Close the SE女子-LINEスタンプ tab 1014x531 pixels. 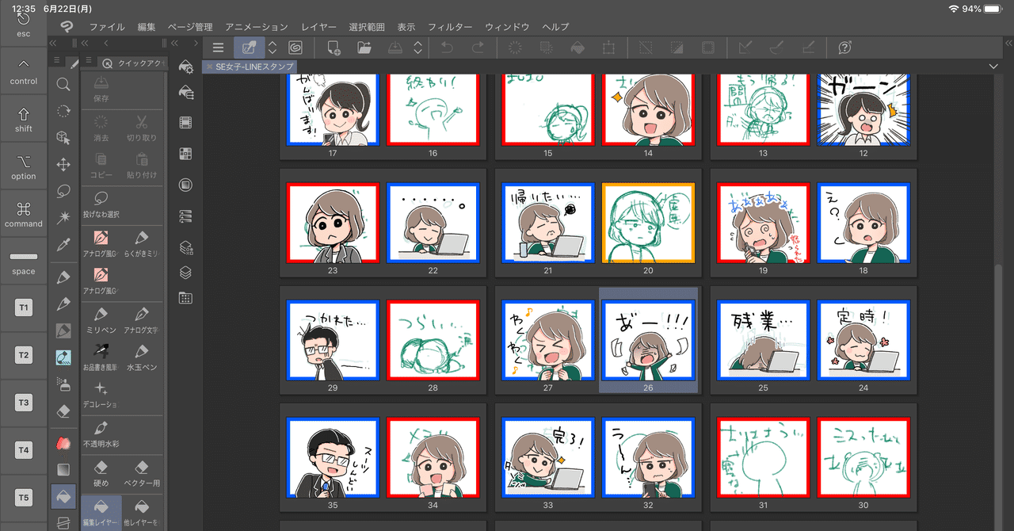(209, 67)
